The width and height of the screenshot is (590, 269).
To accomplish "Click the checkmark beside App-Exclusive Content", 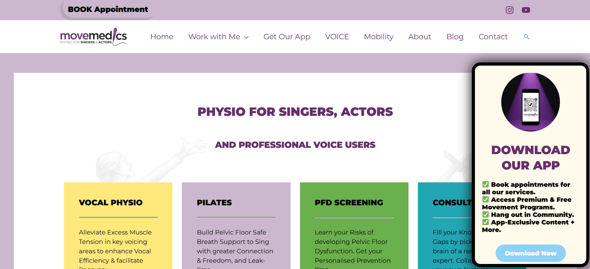I will tap(486, 222).
